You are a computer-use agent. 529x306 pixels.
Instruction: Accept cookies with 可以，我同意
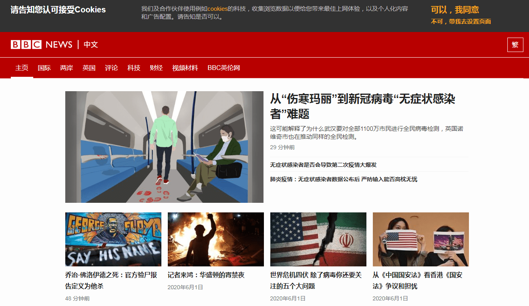tap(455, 10)
